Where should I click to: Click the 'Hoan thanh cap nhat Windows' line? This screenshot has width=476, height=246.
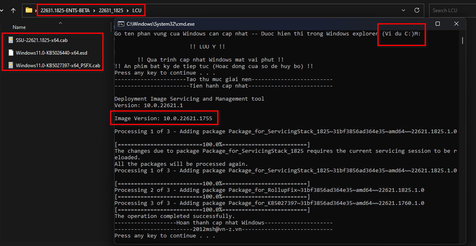click(224, 223)
